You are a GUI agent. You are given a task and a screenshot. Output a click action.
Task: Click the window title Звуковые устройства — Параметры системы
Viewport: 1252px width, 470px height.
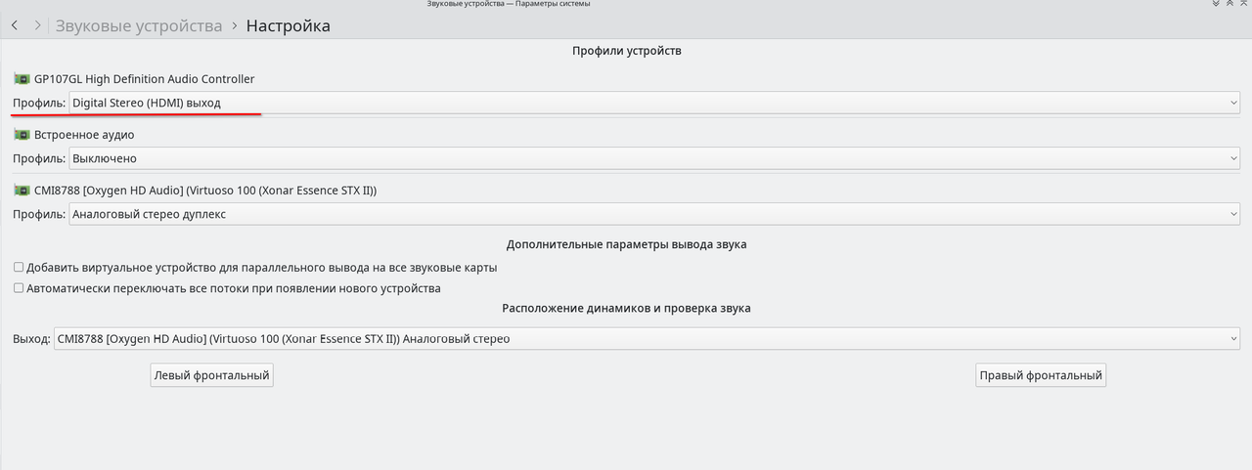[x=509, y=4]
